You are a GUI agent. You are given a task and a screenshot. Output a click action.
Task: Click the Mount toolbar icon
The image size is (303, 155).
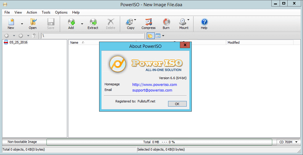[x=182, y=22]
